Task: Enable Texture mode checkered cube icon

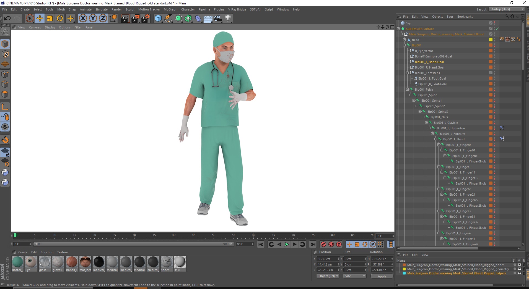Action: (5, 54)
